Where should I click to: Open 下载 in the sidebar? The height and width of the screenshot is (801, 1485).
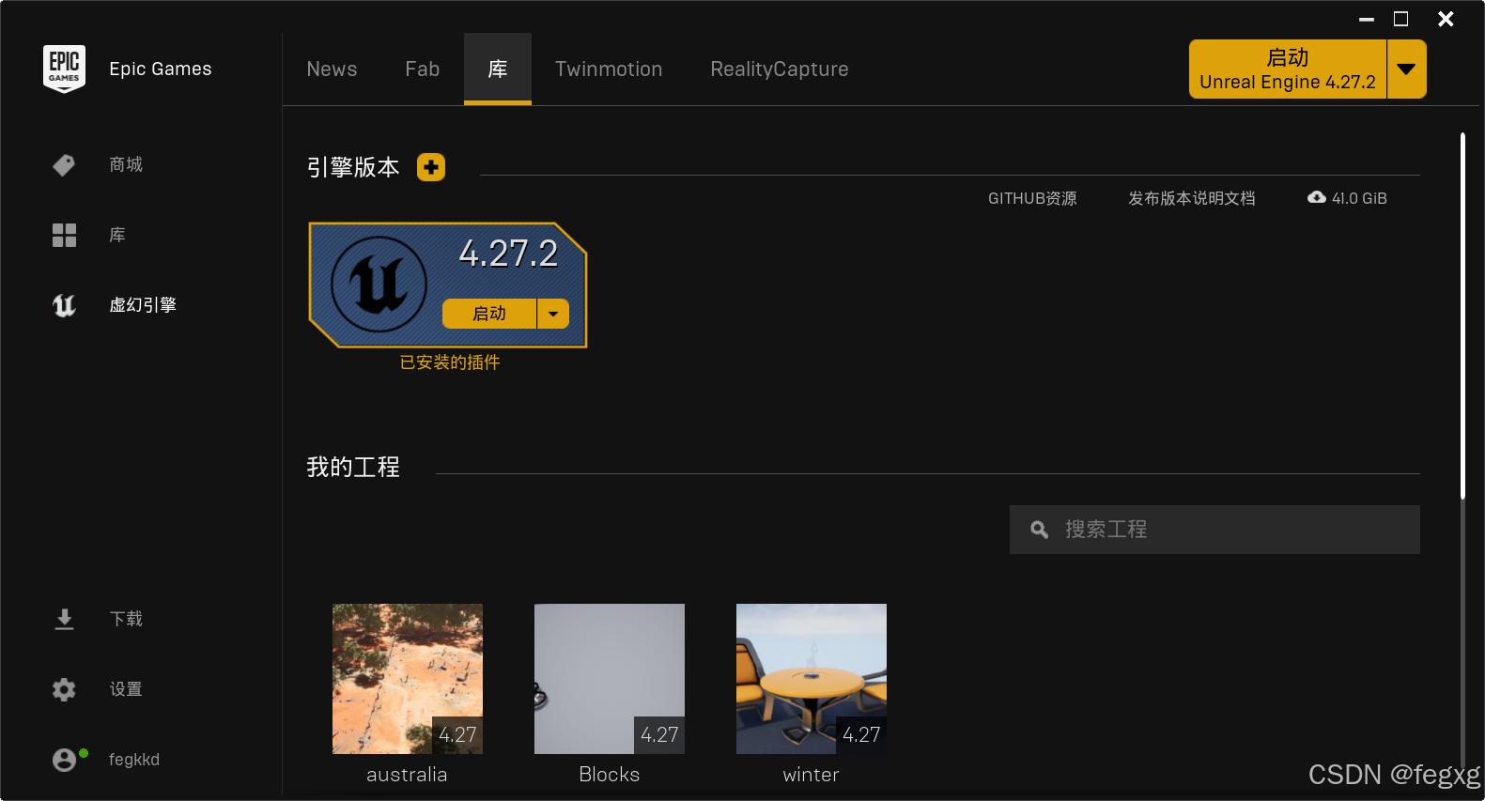[x=126, y=619]
